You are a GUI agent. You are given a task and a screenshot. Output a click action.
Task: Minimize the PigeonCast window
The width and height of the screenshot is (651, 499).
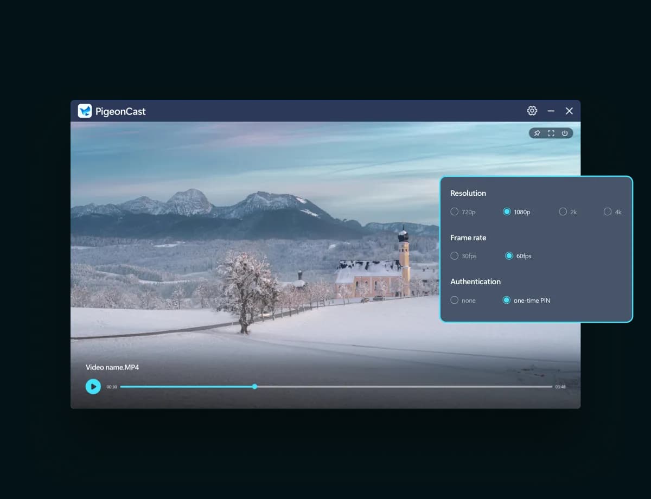tap(551, 111)
